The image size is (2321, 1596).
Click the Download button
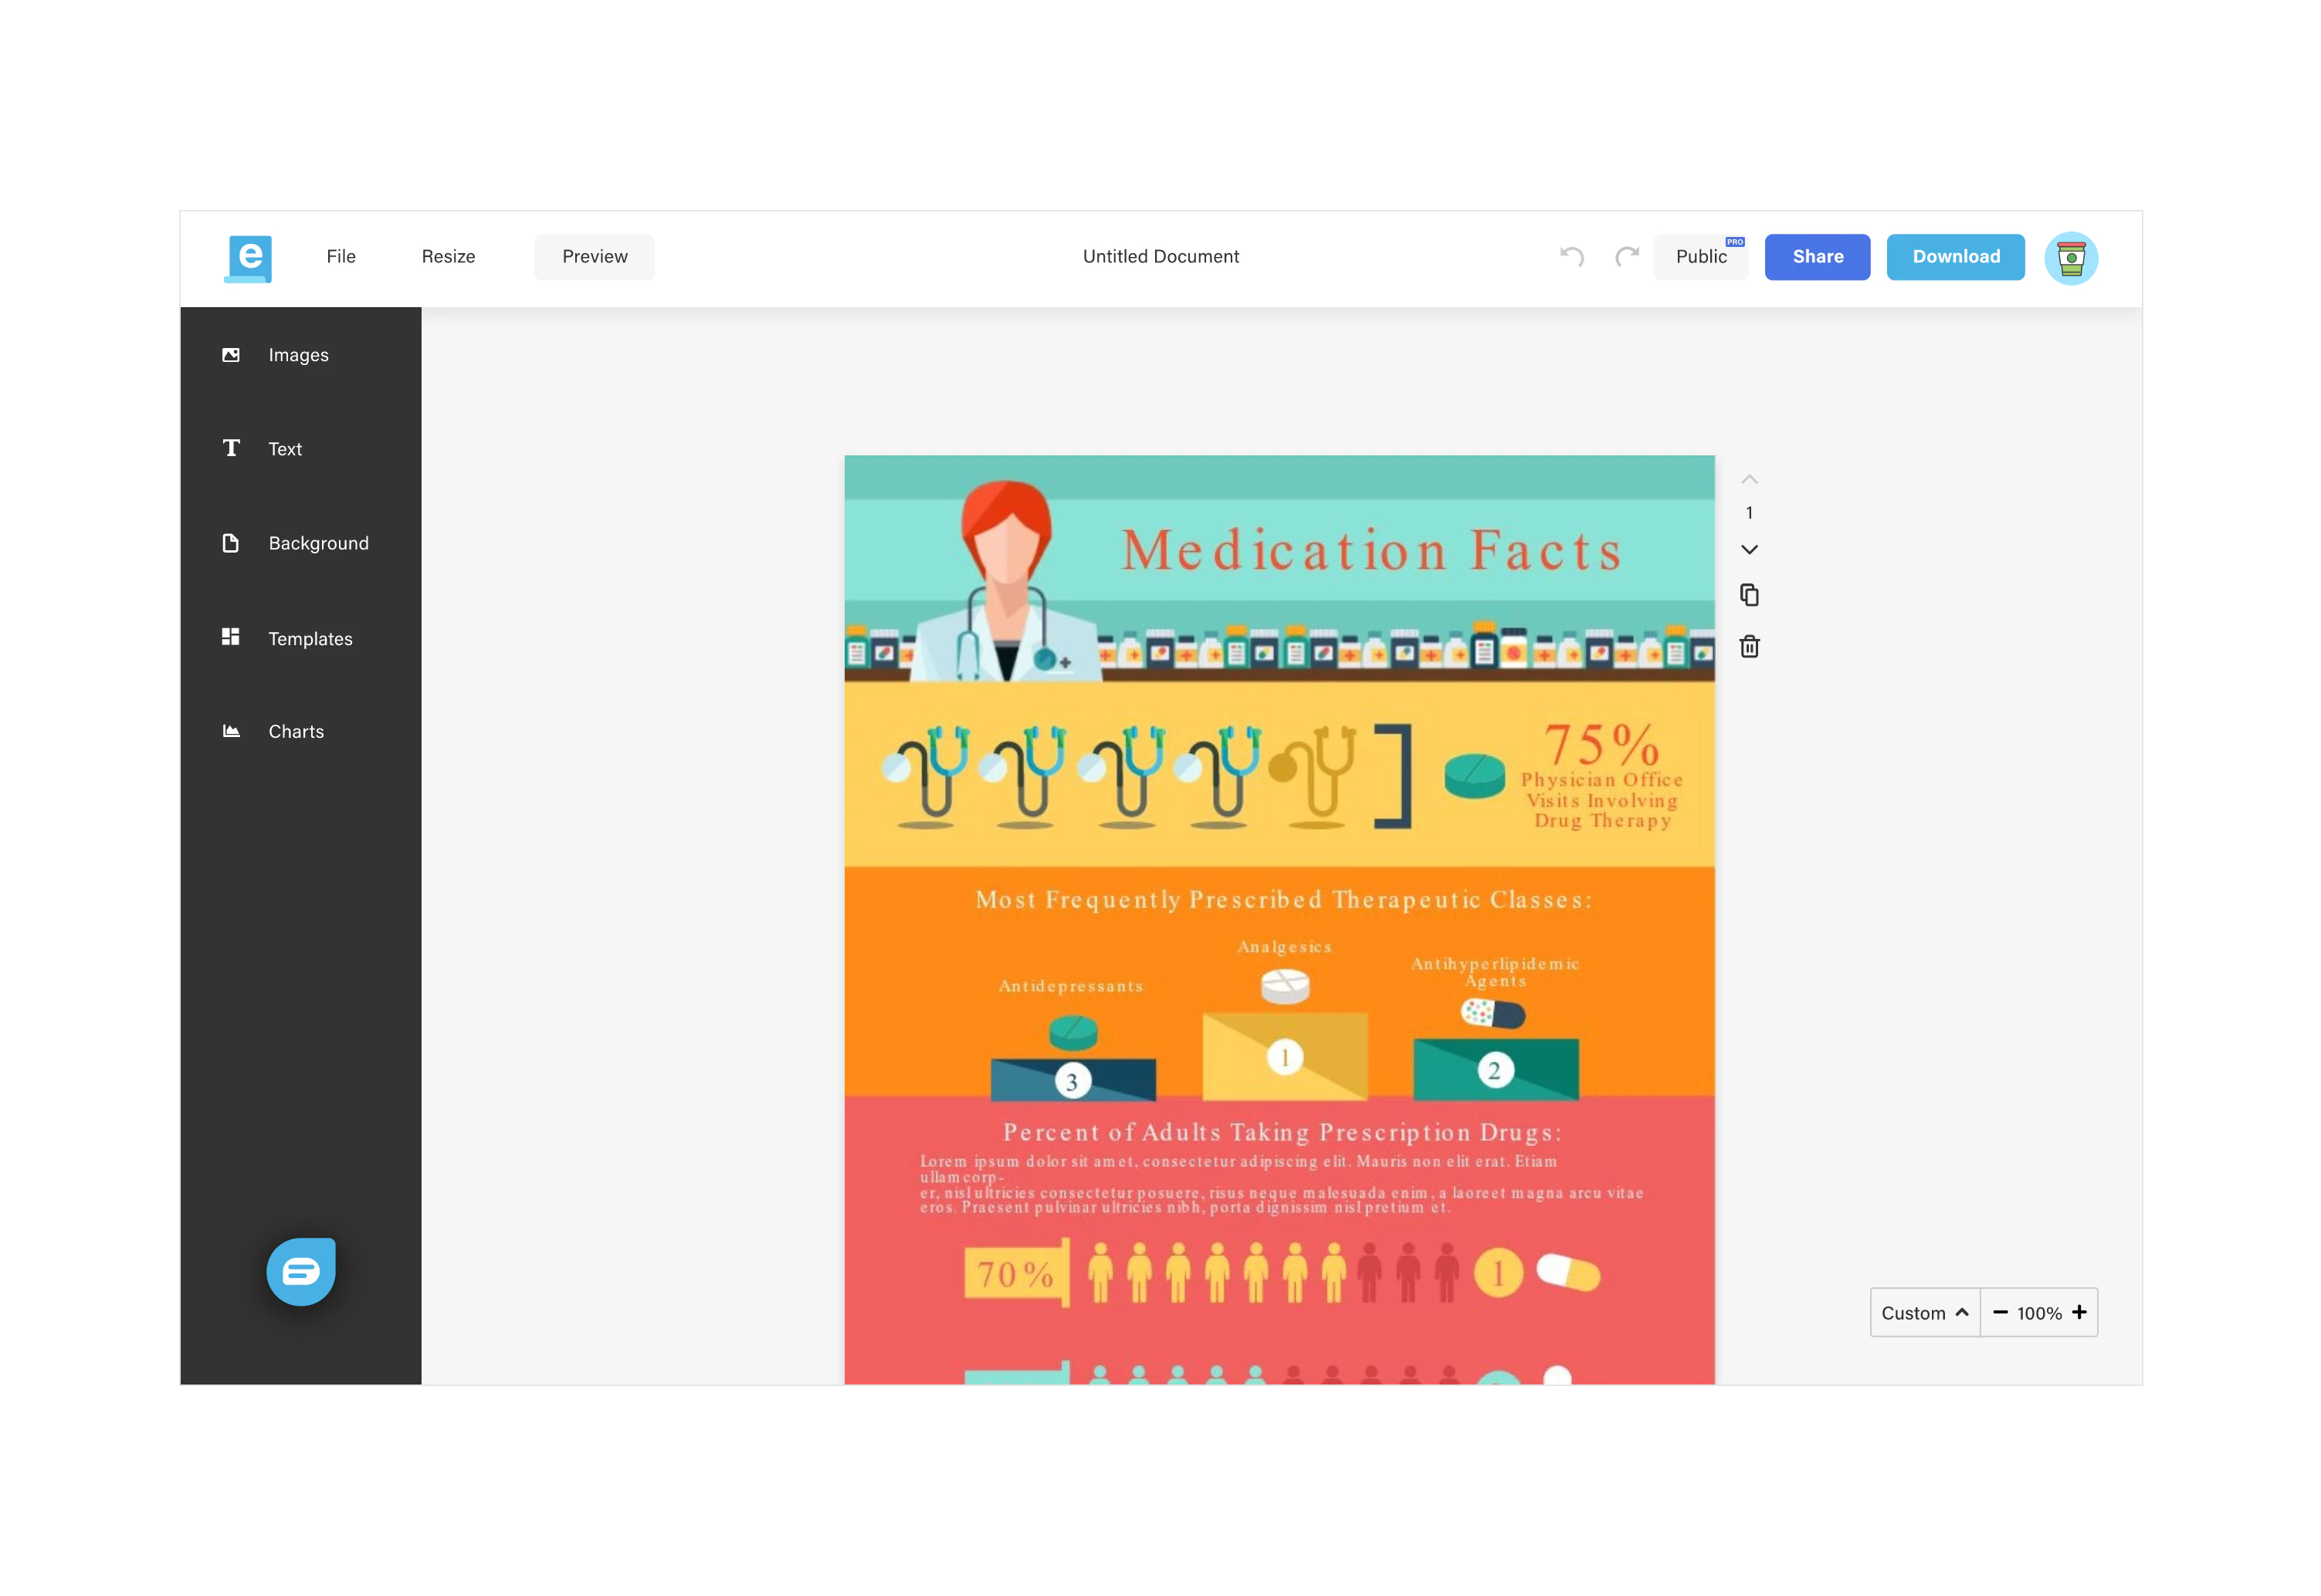click(1955, 257)
